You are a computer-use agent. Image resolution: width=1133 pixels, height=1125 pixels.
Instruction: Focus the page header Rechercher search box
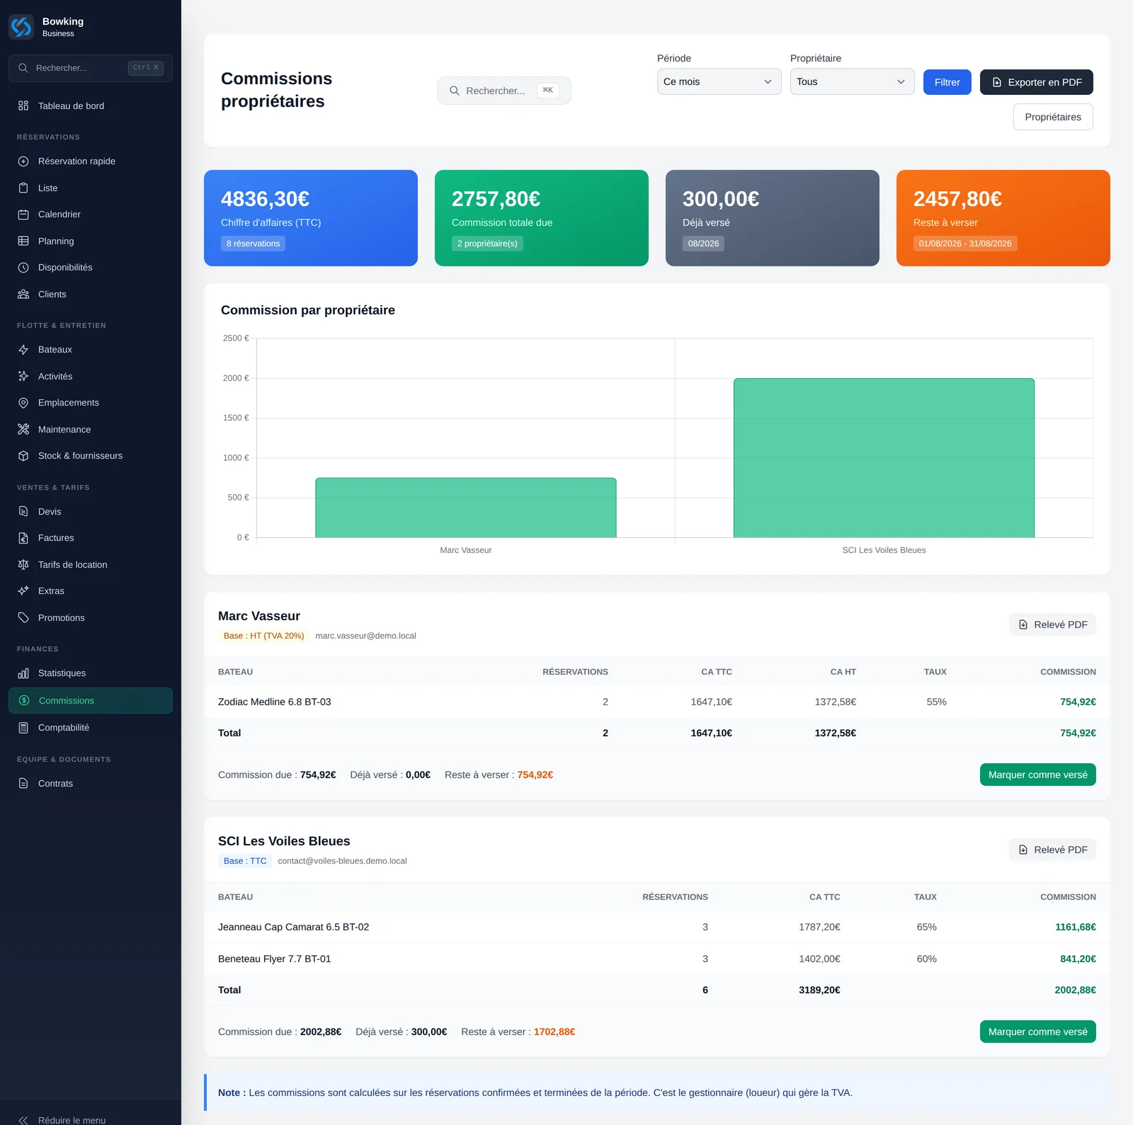(503, 91)
